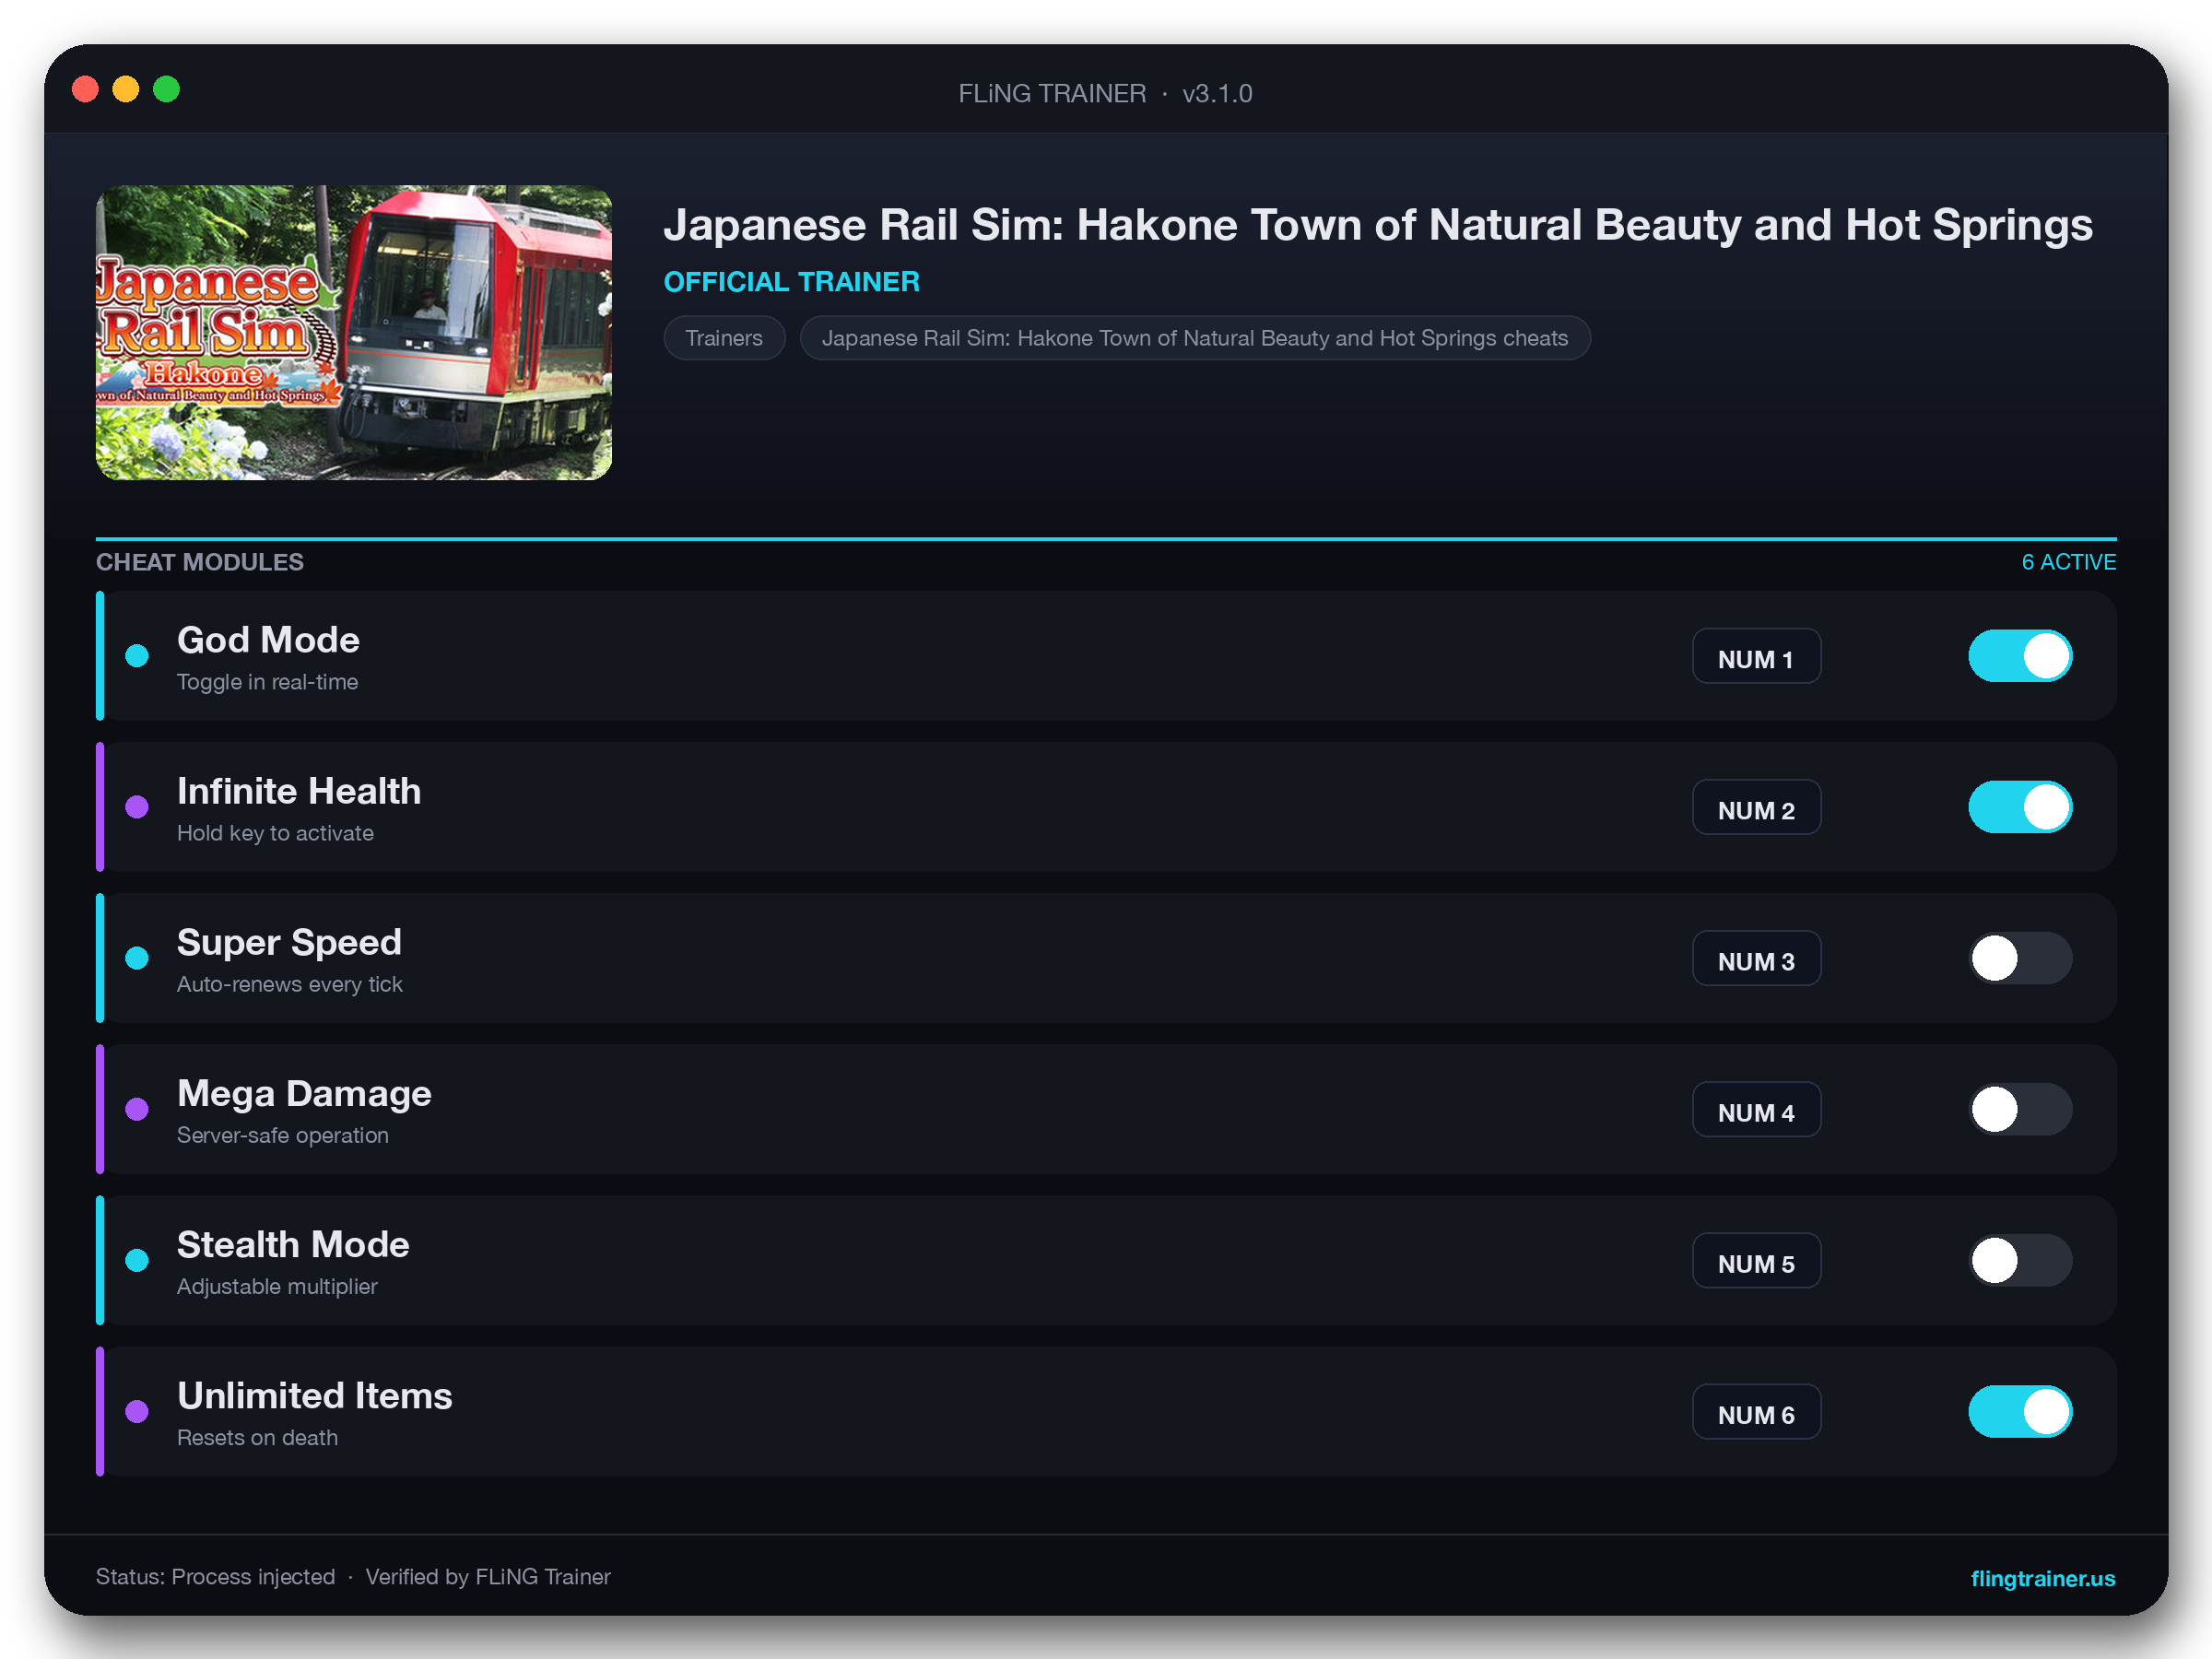This screenshot has width=2212, height=1659.
Task: Click 'Auto-renews every tick' description
Action: point(290,984)
